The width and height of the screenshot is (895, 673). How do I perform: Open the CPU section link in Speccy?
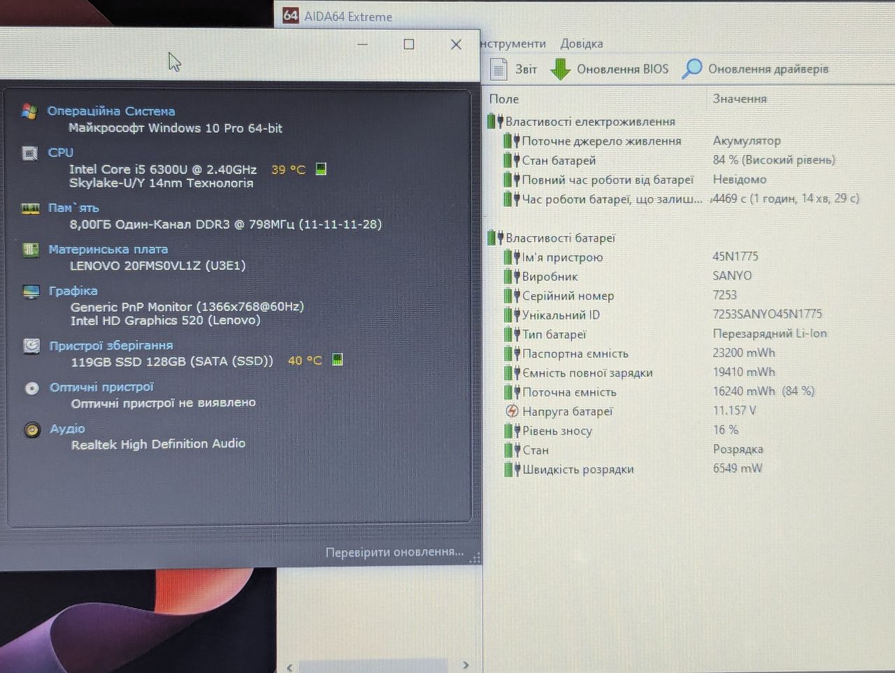(x=61, y=152)
